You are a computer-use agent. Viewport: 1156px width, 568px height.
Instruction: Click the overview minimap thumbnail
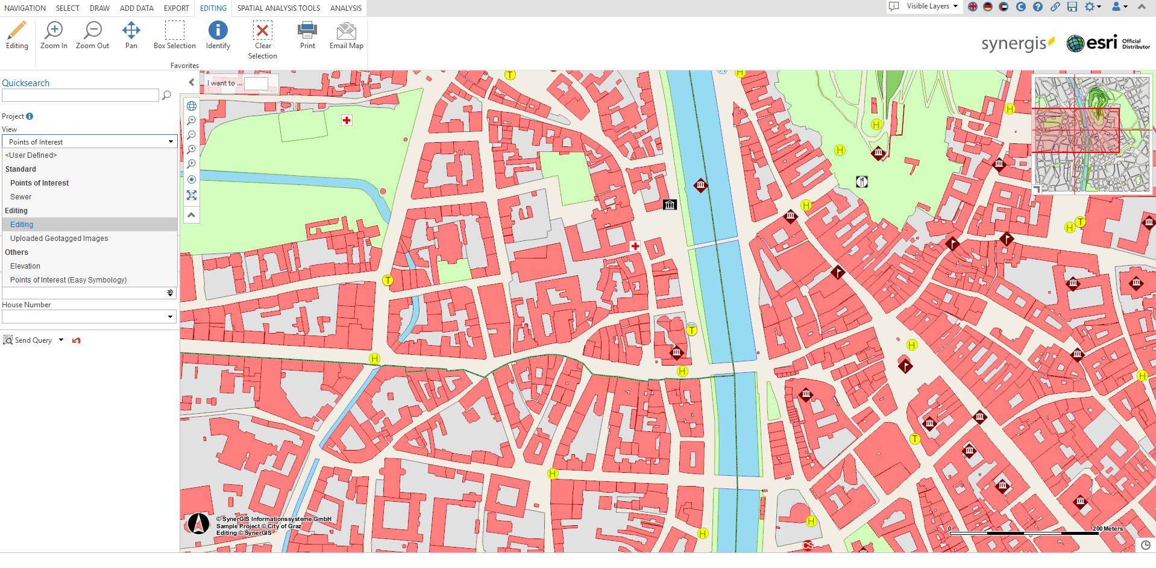(x=1092, y=134)
